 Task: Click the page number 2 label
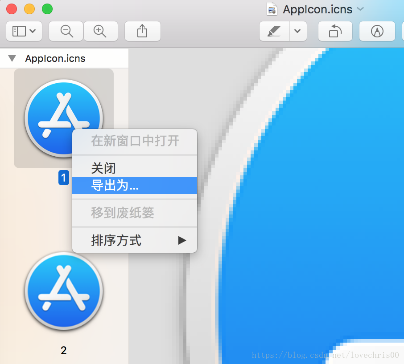pyautogui.click(x=64, y=350)
